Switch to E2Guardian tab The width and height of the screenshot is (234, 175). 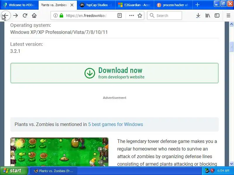click(135, 5)
